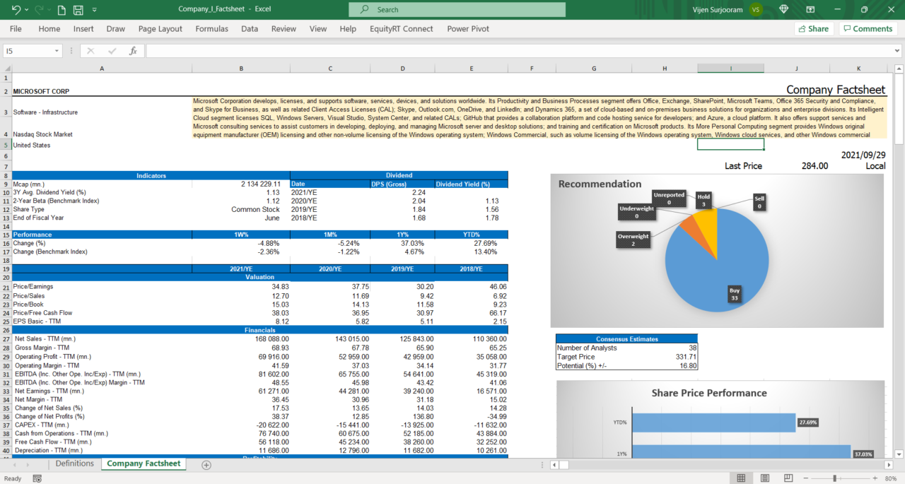Image resolution: width=905 pixels, height=484 pixels.
Task: Switch to Page Layout view icon in status bar
Action: pyautogui.click(x=764, y=478)
